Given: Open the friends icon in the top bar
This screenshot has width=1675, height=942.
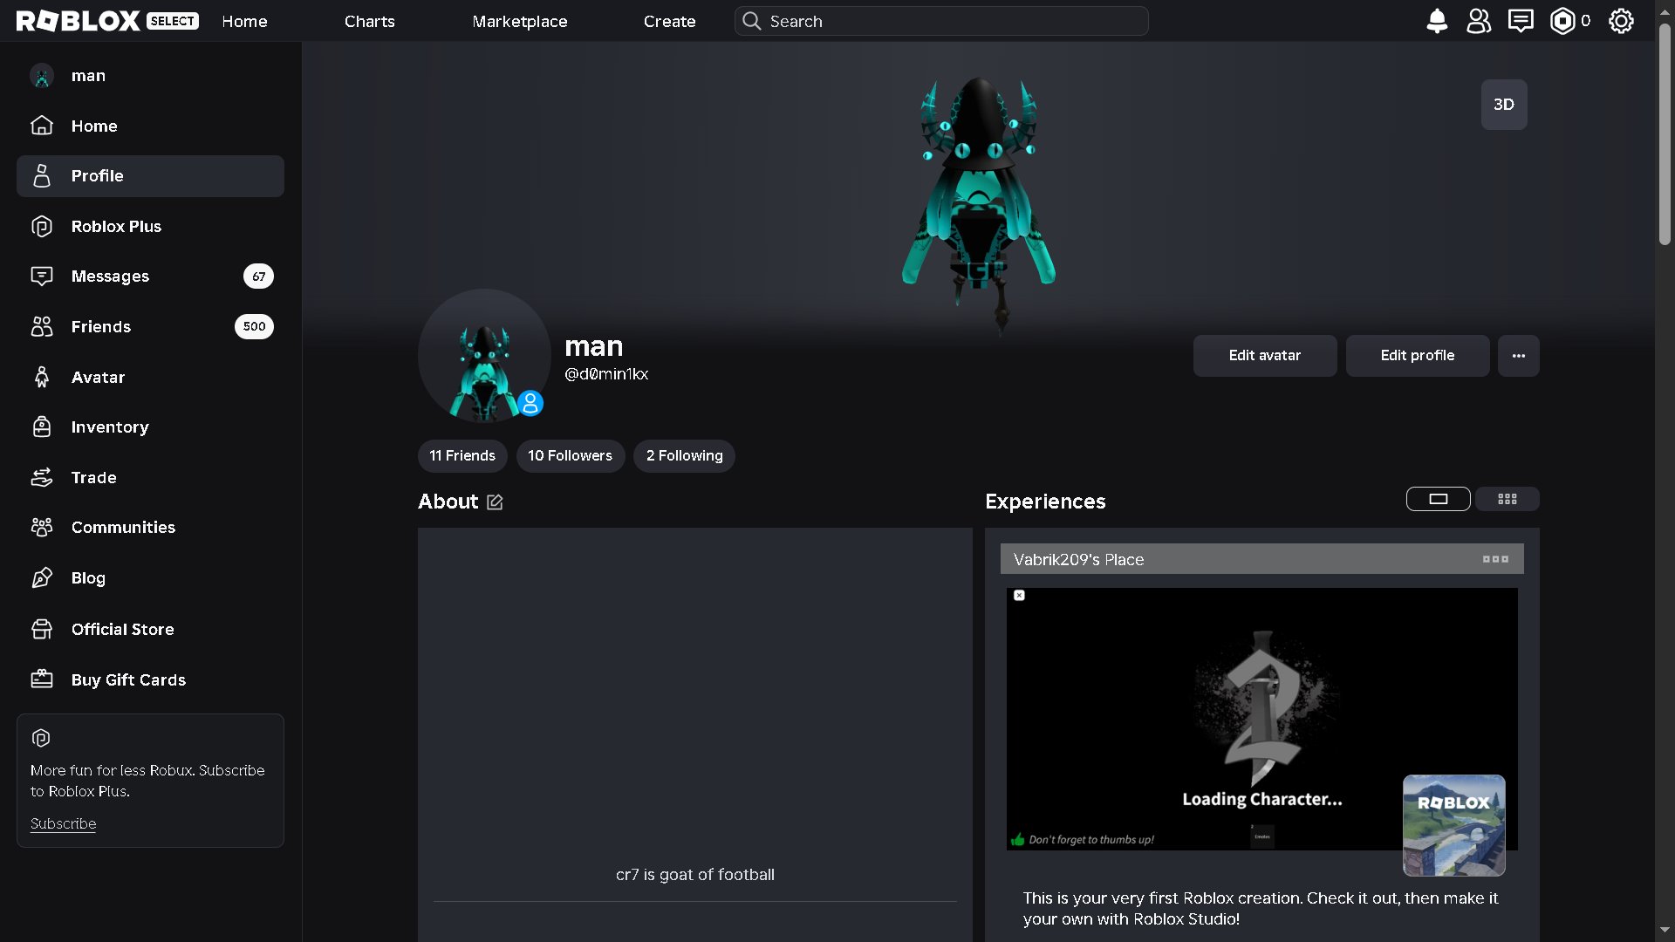Looking at the screenshot, I should tap(1479, 21).
